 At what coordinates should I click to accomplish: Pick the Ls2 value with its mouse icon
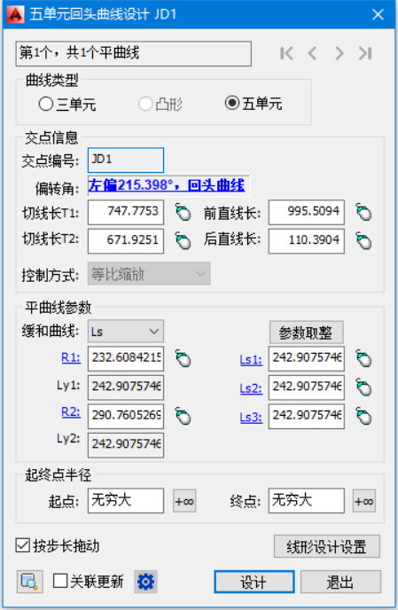pyautogui.click(x=363, y=387)
